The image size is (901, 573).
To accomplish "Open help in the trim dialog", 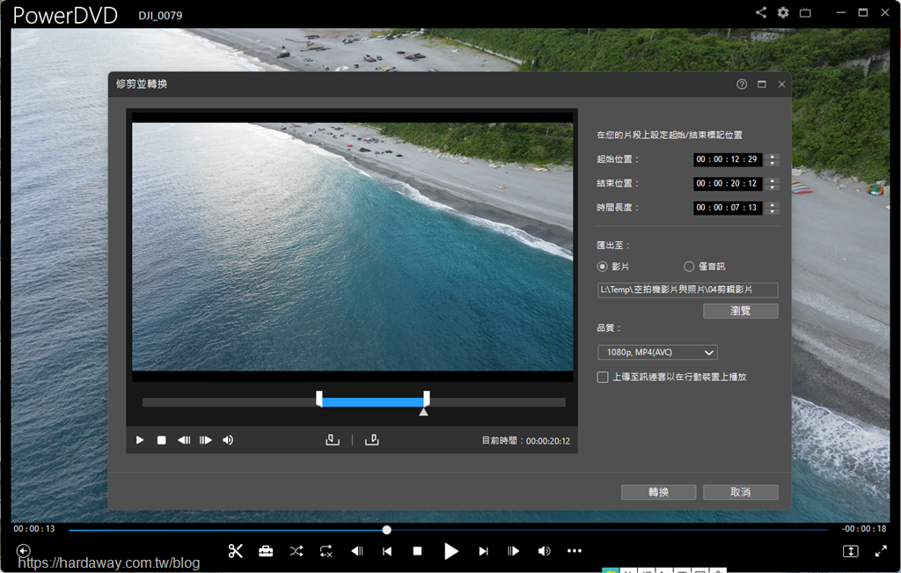I will 742,84.
